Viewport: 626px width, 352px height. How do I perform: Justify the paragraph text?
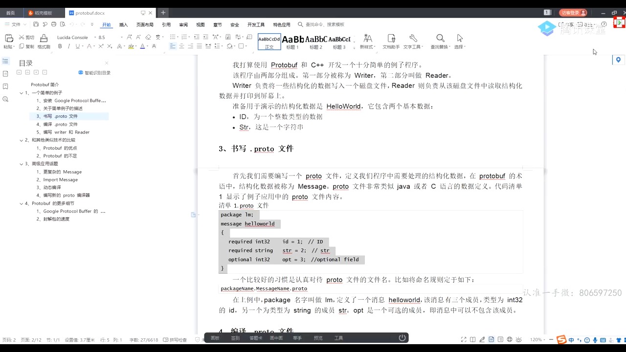(x=199, y=46)
